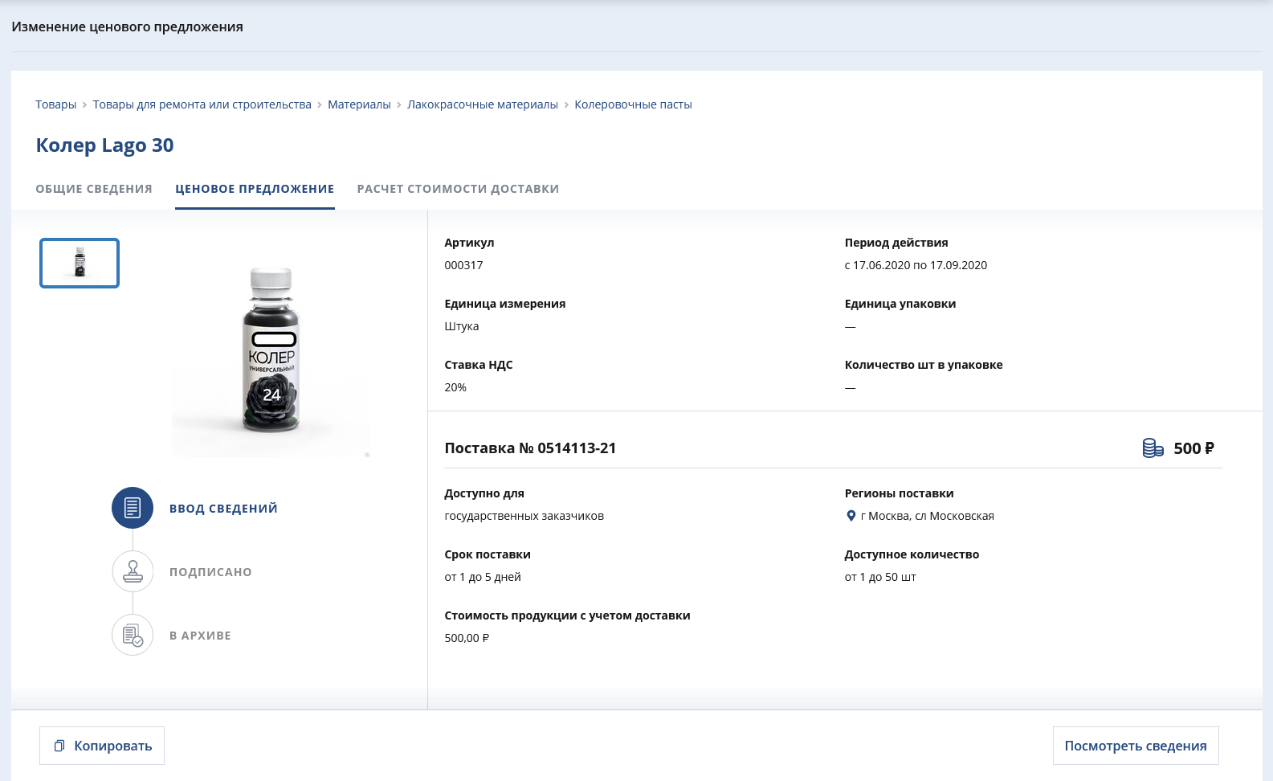Click the cost value '500,00 ₽'
Screen dimensions: 1273x781
tap(467, 638)
